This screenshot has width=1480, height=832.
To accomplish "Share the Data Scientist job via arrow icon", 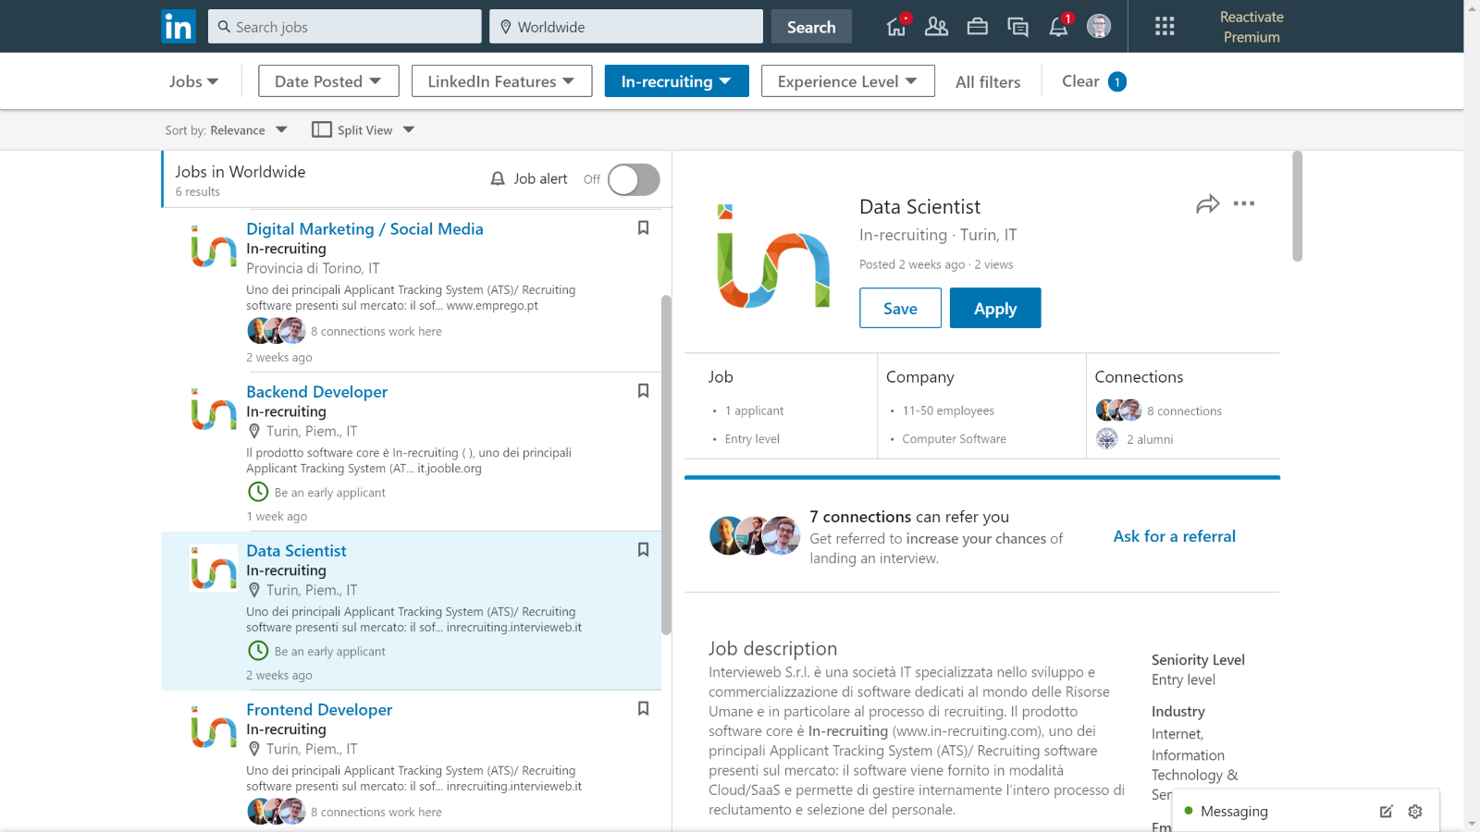I will (x=1207, y=204).
